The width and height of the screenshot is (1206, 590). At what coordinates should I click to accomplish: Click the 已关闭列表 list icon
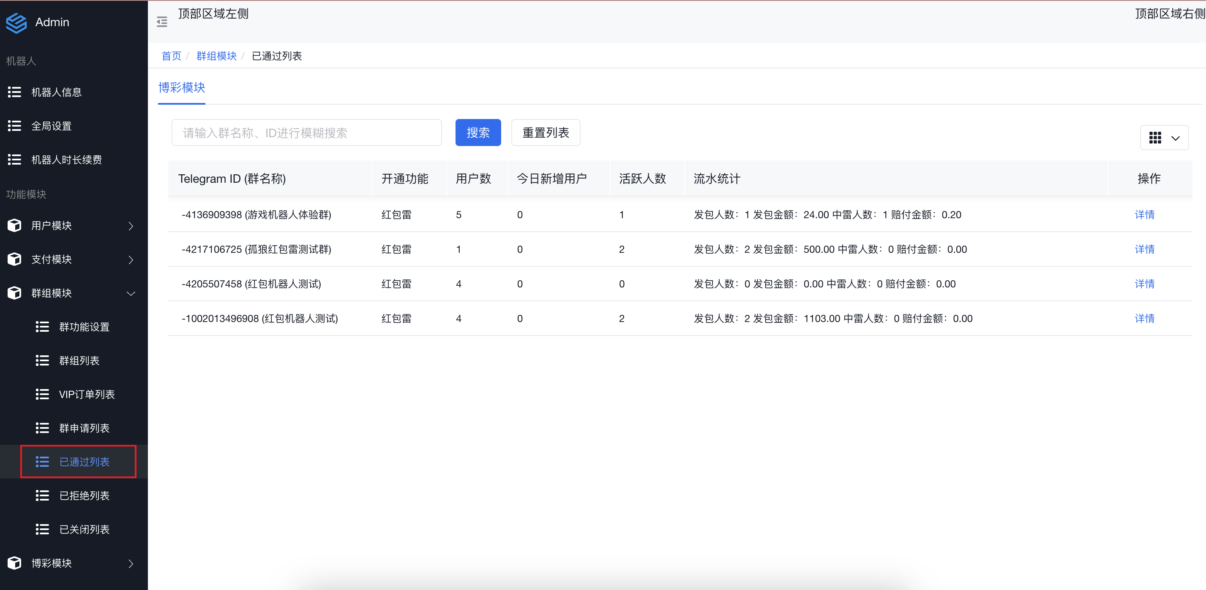pos(42,529)
